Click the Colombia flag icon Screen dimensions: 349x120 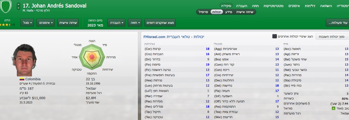(22, 79)
